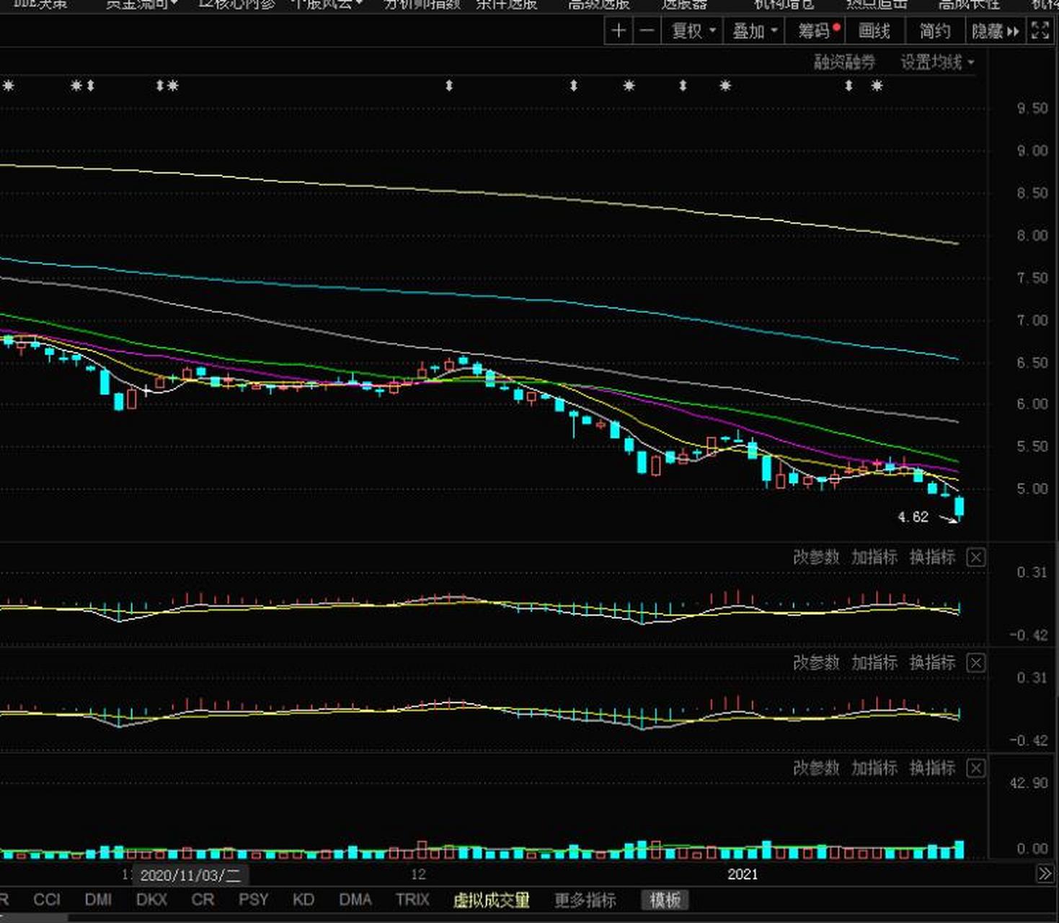Click 改参数 in the top indicator pane
The height and width of the screenshot is (923, 1059).
click(816, 557)
